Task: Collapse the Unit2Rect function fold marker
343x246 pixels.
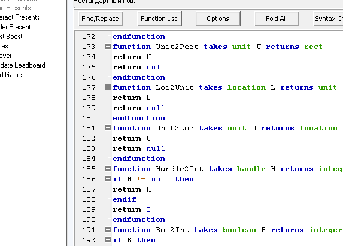Action: [108, 46]
